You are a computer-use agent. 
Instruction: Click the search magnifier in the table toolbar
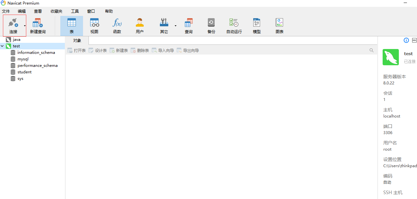(x=371, y=50)
